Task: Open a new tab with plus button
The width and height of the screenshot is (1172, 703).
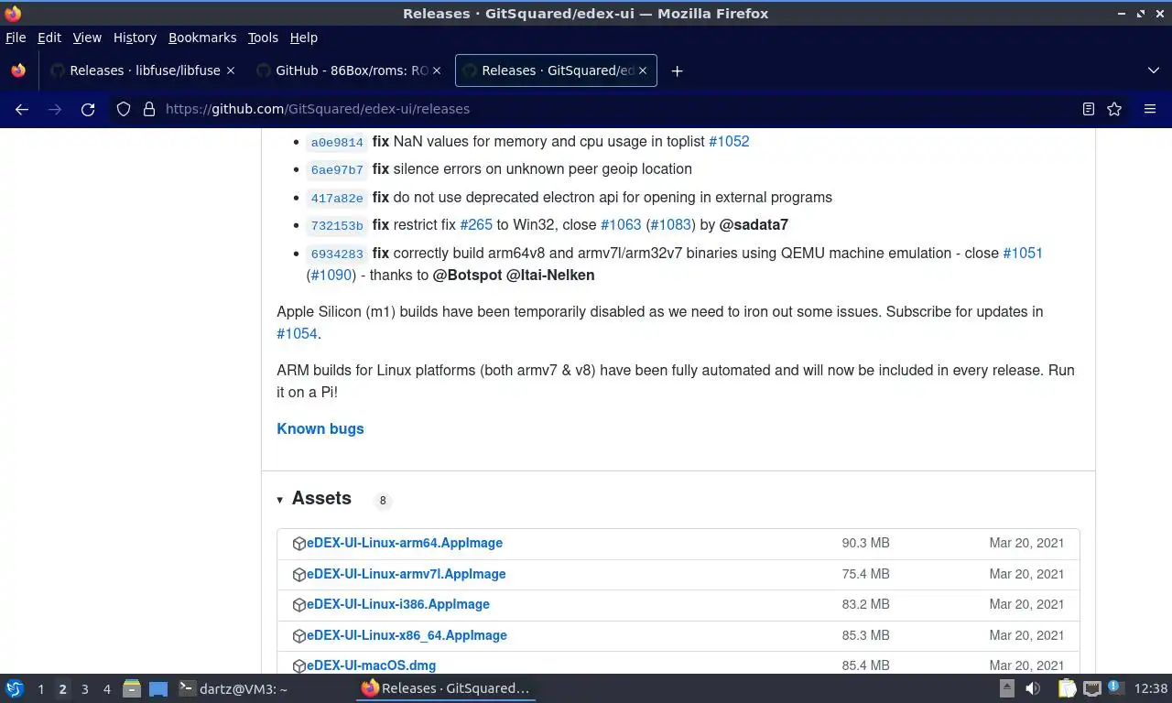Action: (x=677, y=70)
